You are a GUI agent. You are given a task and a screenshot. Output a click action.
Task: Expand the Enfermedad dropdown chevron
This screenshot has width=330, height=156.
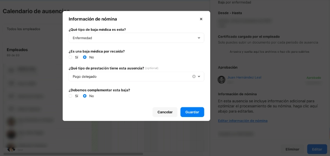click(199, 38)
